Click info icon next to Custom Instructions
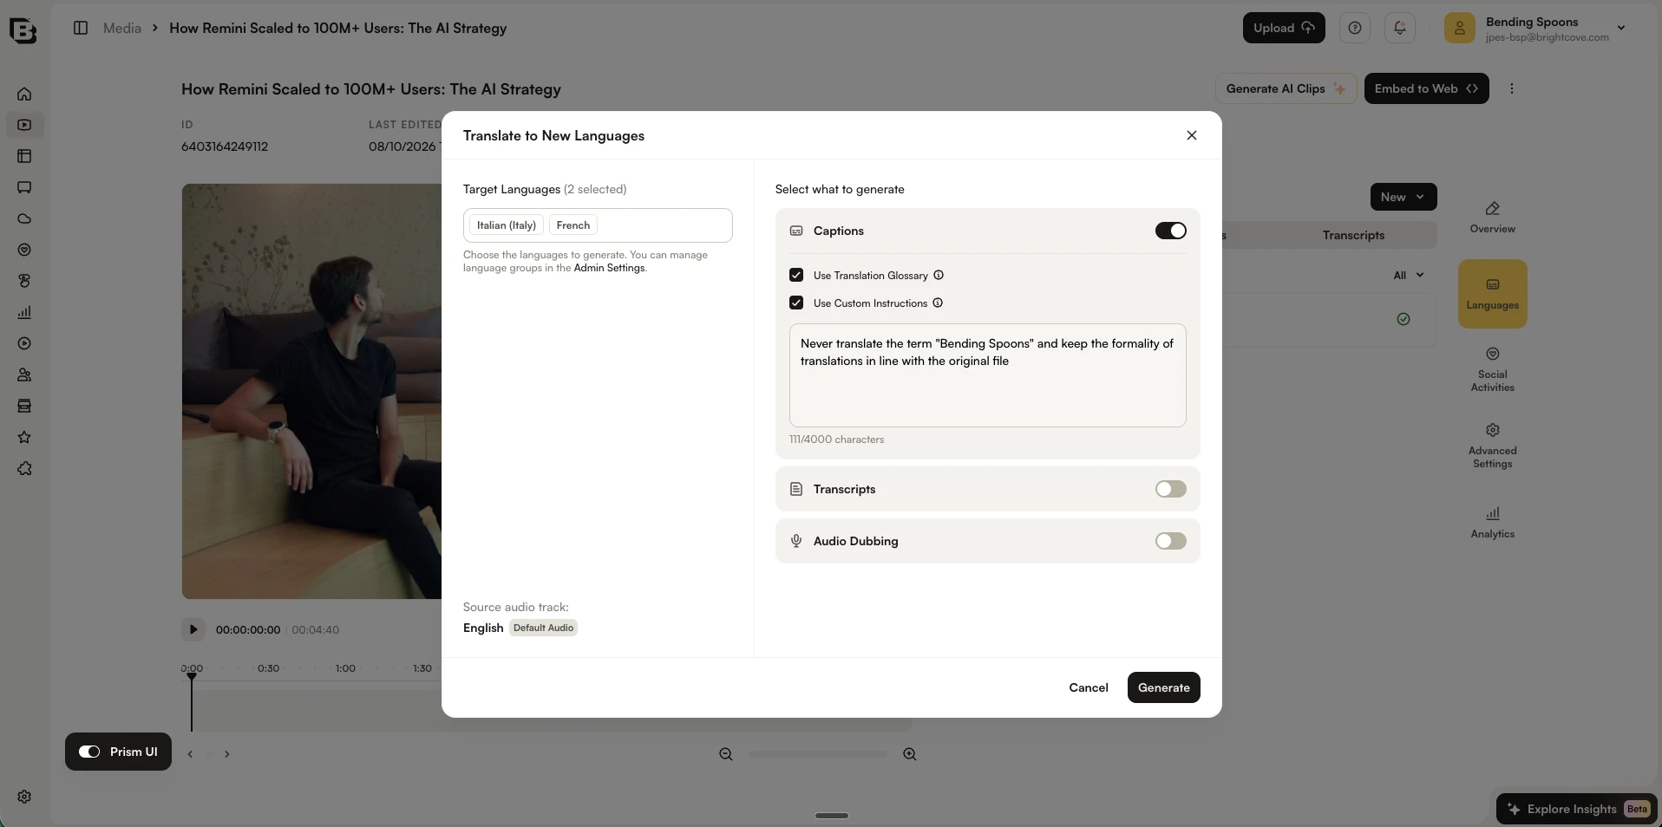1662x827 pixels. point(938,303)
